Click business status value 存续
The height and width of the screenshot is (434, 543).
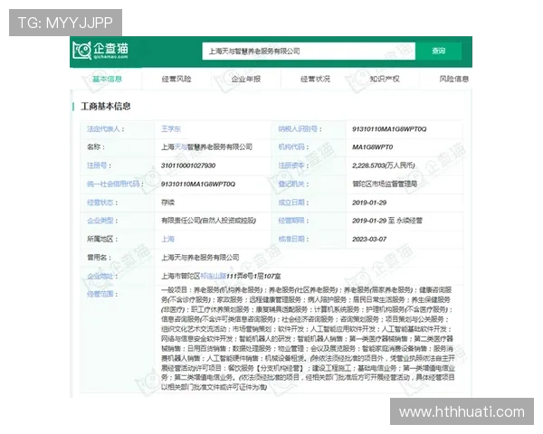pos(167,203)
